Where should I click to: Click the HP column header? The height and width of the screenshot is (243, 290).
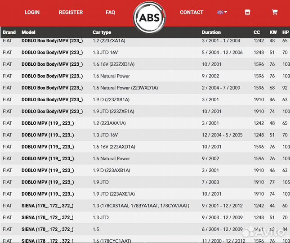pyautogui.click(x=286, y=32)
